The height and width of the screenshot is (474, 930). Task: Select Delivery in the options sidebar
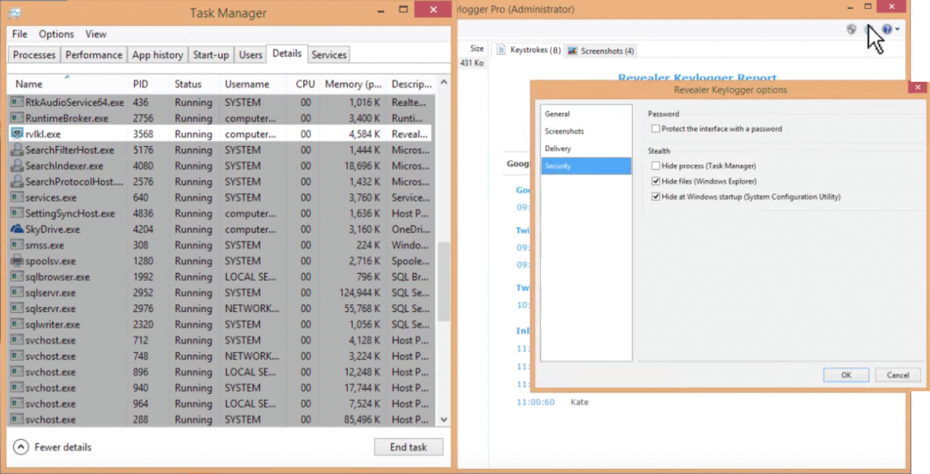(x=558, y=149)
